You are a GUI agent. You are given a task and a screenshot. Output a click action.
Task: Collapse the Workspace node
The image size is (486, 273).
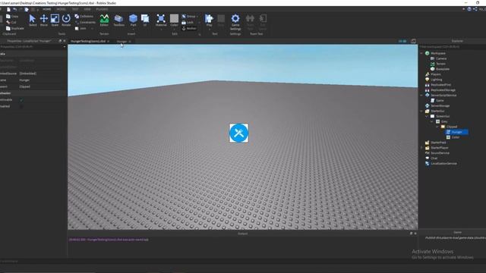pos(422,53)
